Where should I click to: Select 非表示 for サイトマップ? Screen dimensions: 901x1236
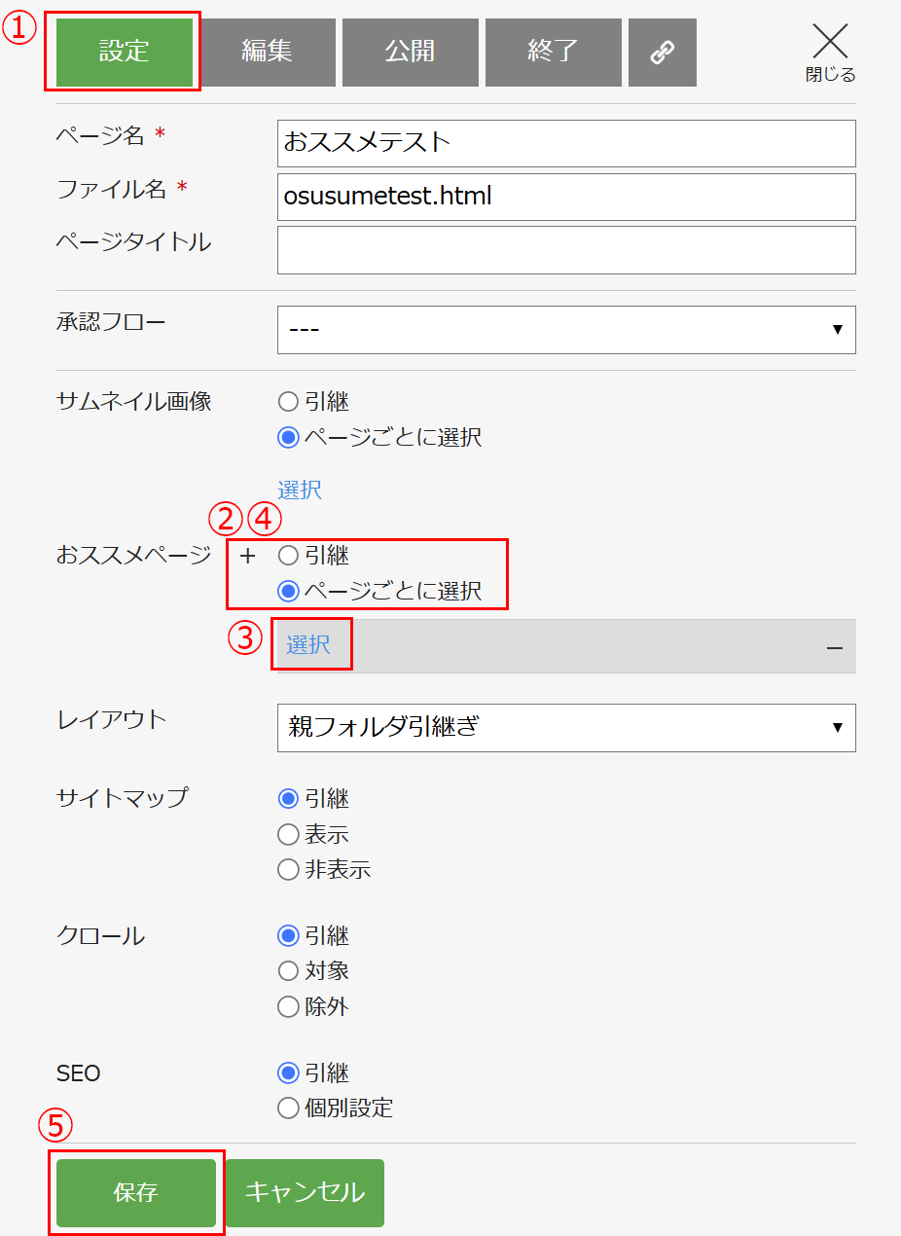[288, 869]
